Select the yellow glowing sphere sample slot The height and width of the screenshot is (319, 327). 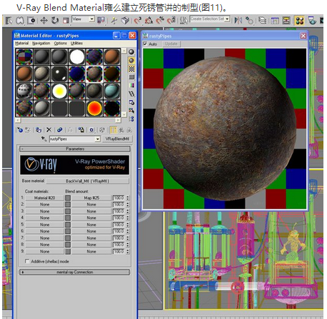pos(59,91)
